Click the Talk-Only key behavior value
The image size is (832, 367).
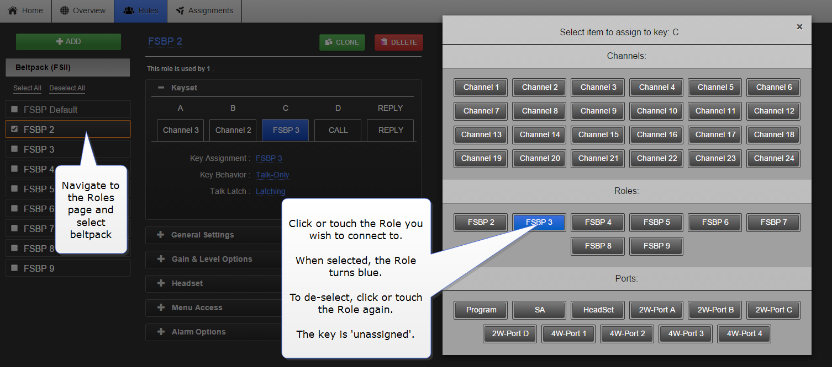tap(272, 175)
